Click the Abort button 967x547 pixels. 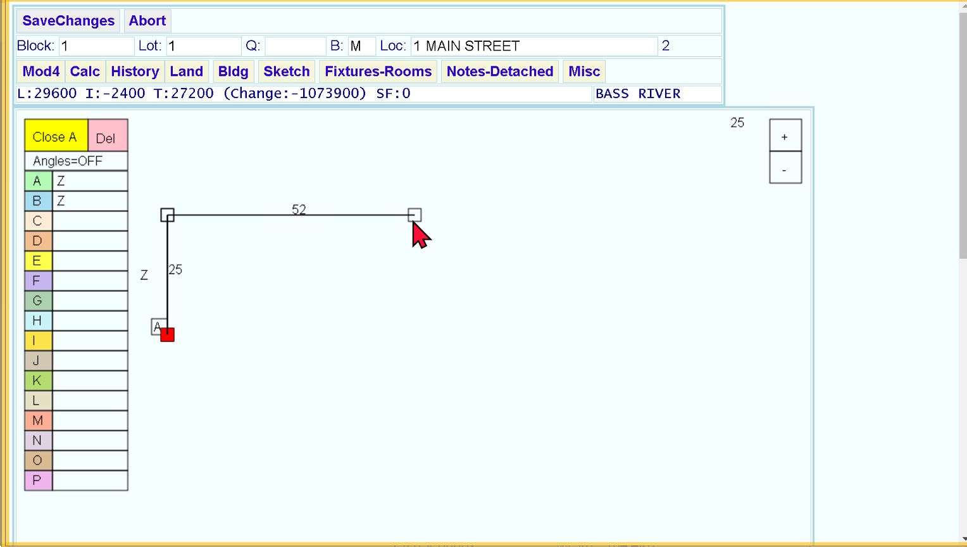click(x=147, y=21)
